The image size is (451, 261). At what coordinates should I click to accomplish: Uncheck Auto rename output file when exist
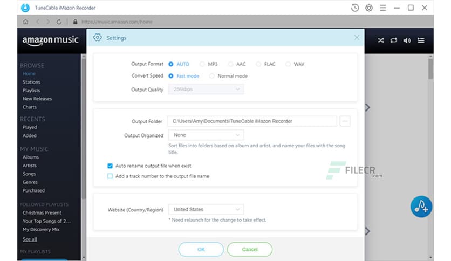[110, 166]
